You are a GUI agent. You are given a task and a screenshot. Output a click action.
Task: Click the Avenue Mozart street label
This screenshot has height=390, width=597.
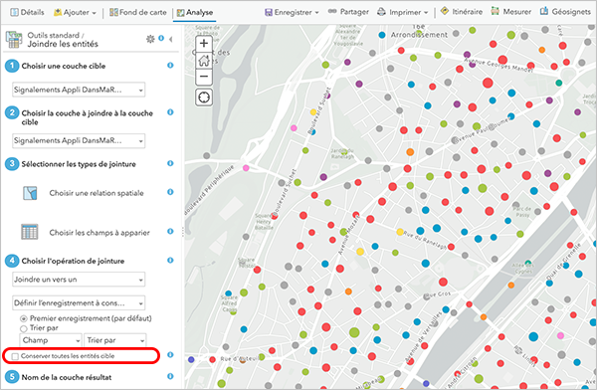(349, 236)
